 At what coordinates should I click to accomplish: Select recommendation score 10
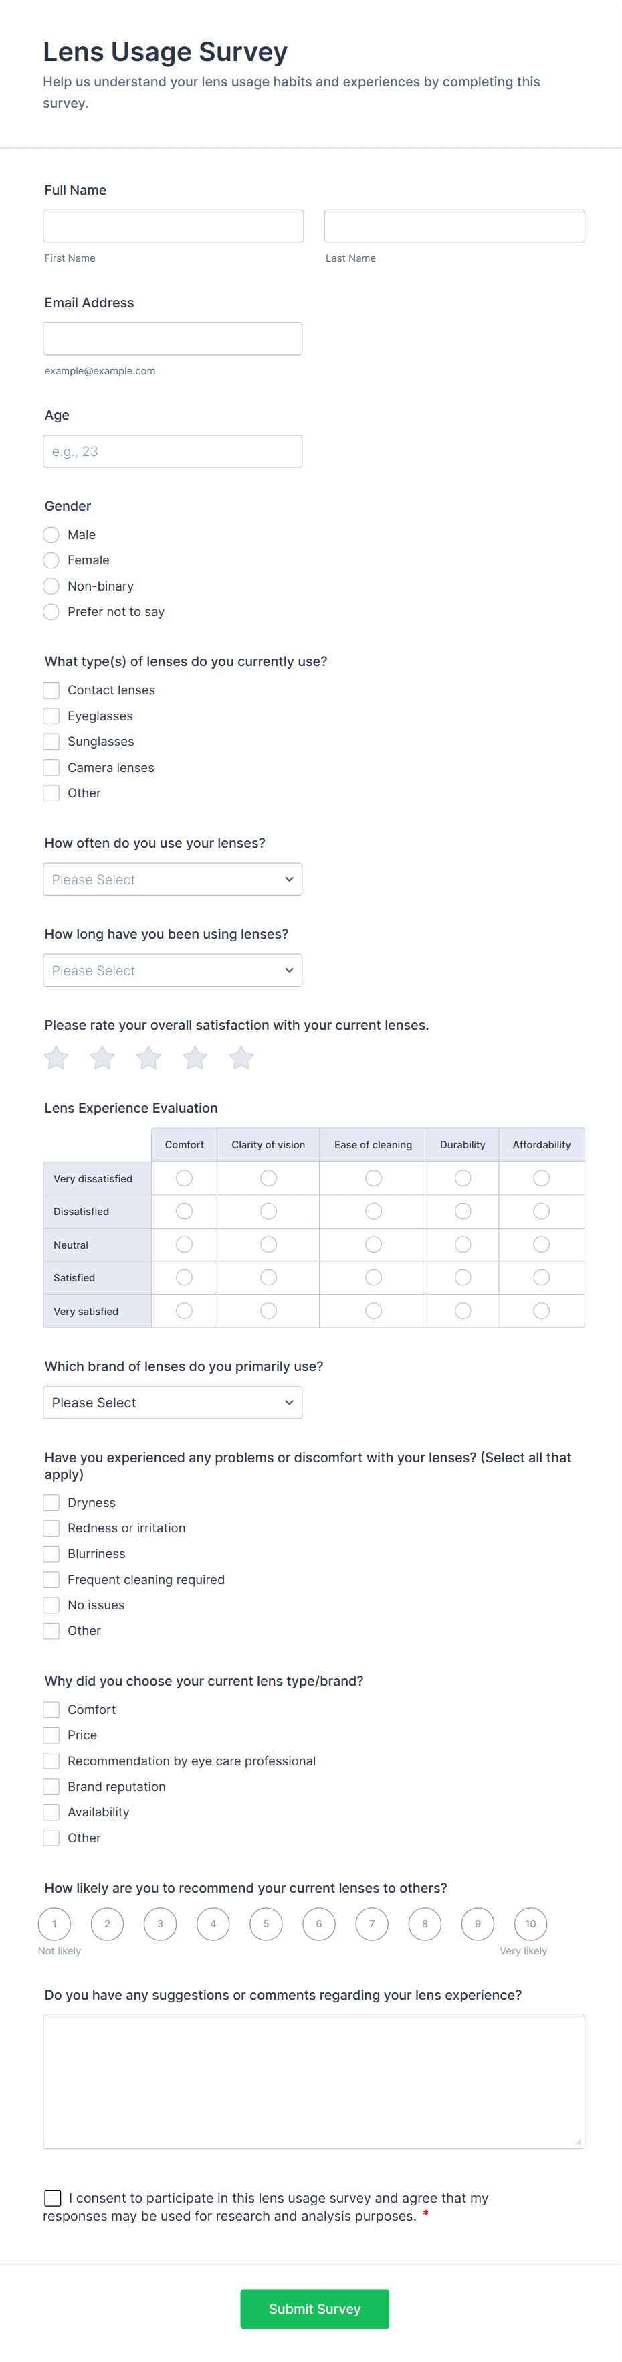530,1923
